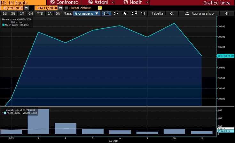This screenshot has height=143, width=235.
Task: Click the MS IM Equity ticker field
Action: [23, 3]
